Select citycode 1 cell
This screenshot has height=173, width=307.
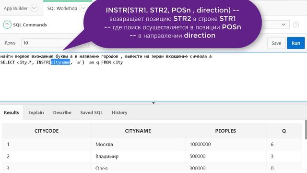coord(47,144)
